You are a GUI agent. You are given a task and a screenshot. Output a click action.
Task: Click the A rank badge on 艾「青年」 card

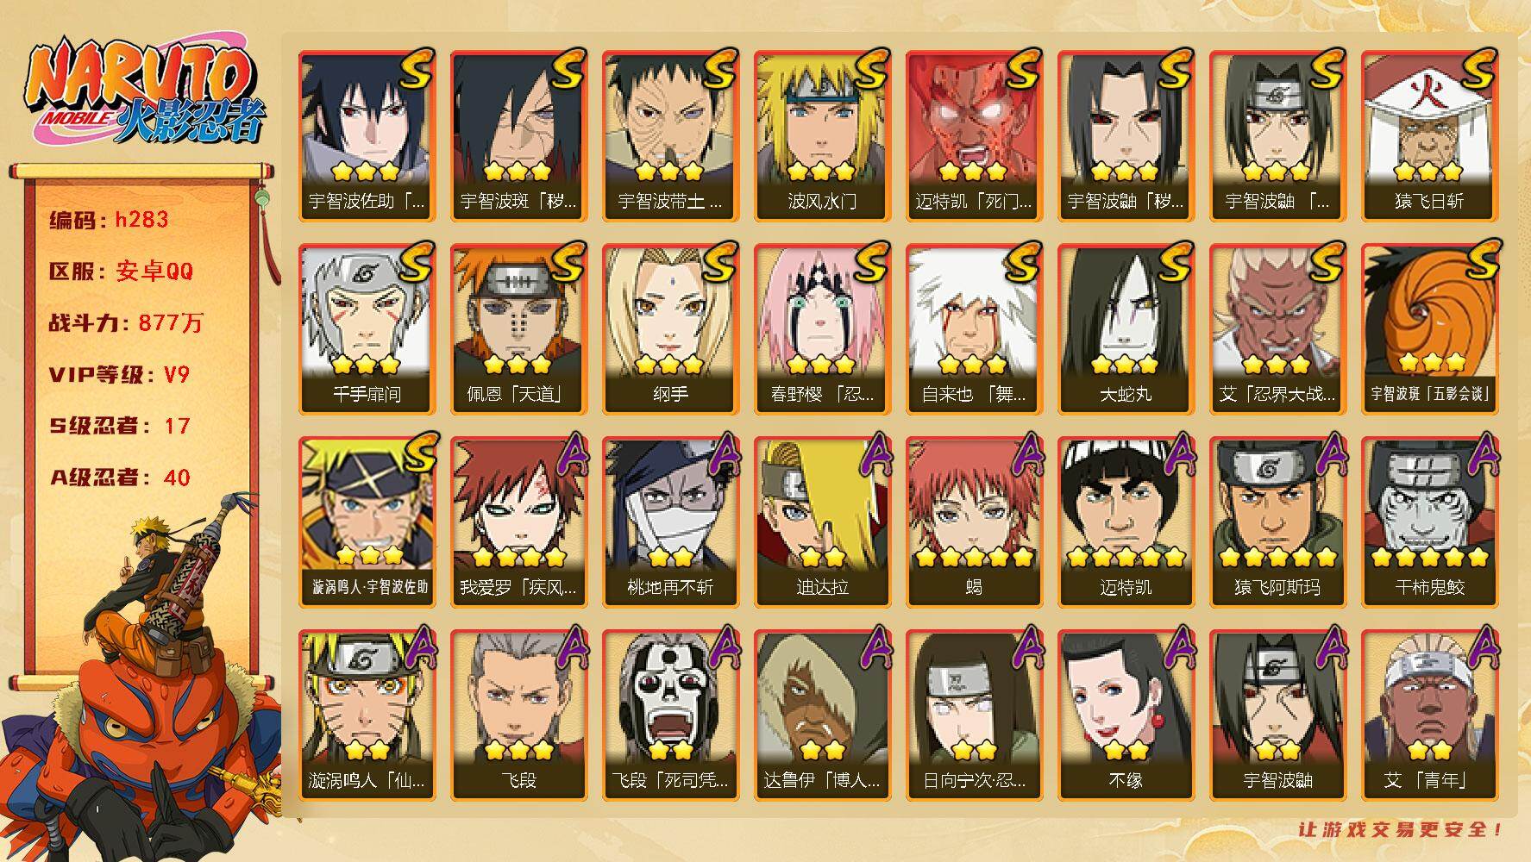pos(1481,648)
